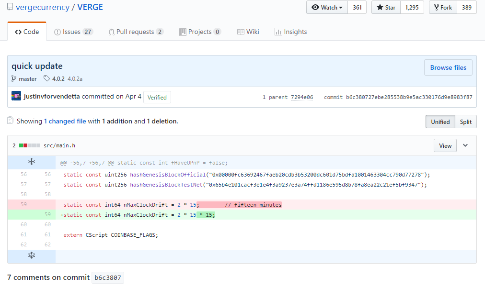The image size is (485, 288).
Task: Click the diffstat colored squares for src/main.h
Action: [x=30, y=145]
